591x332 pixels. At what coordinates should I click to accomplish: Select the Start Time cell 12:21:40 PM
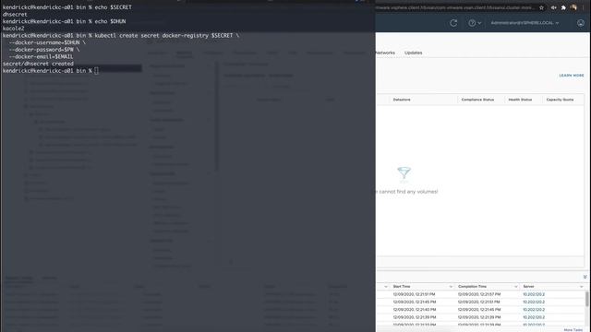[414, 310]
